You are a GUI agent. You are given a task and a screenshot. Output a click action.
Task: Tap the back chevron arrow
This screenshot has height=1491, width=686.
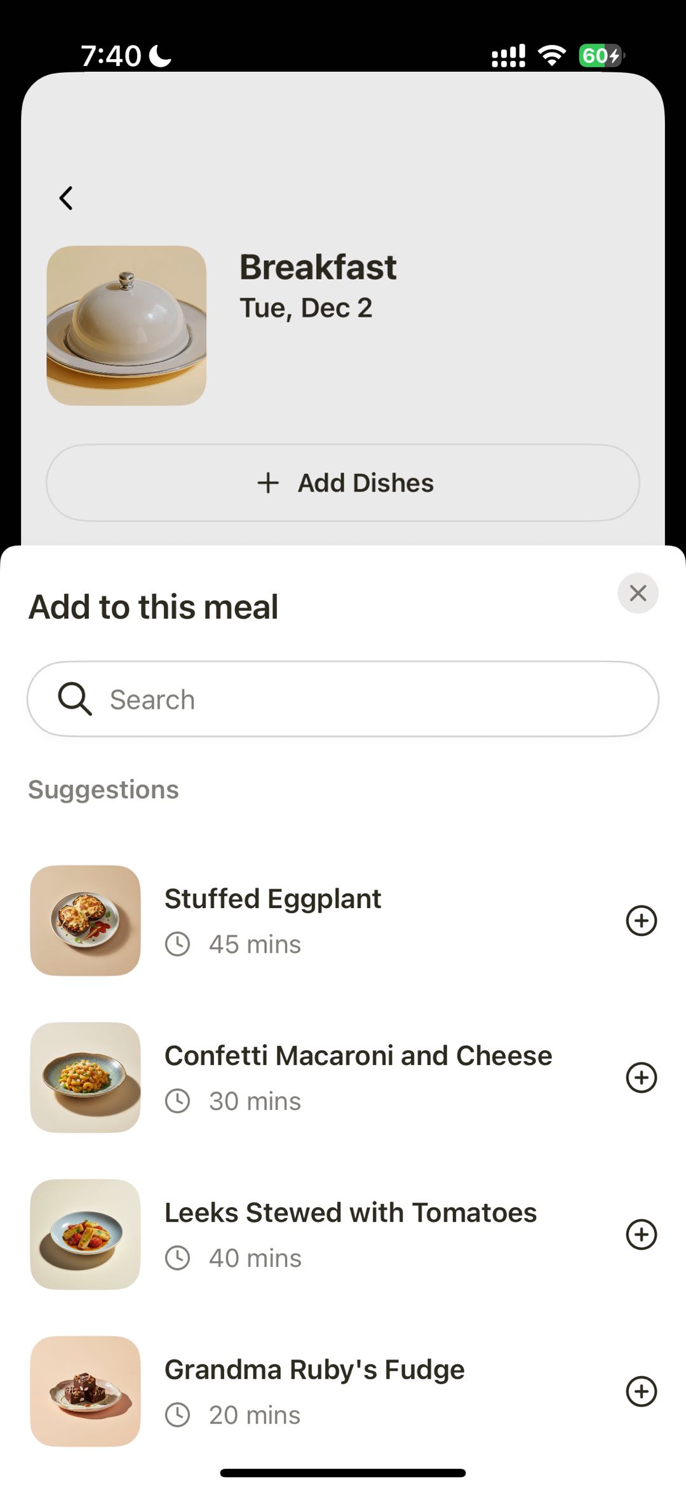(66, 198)
